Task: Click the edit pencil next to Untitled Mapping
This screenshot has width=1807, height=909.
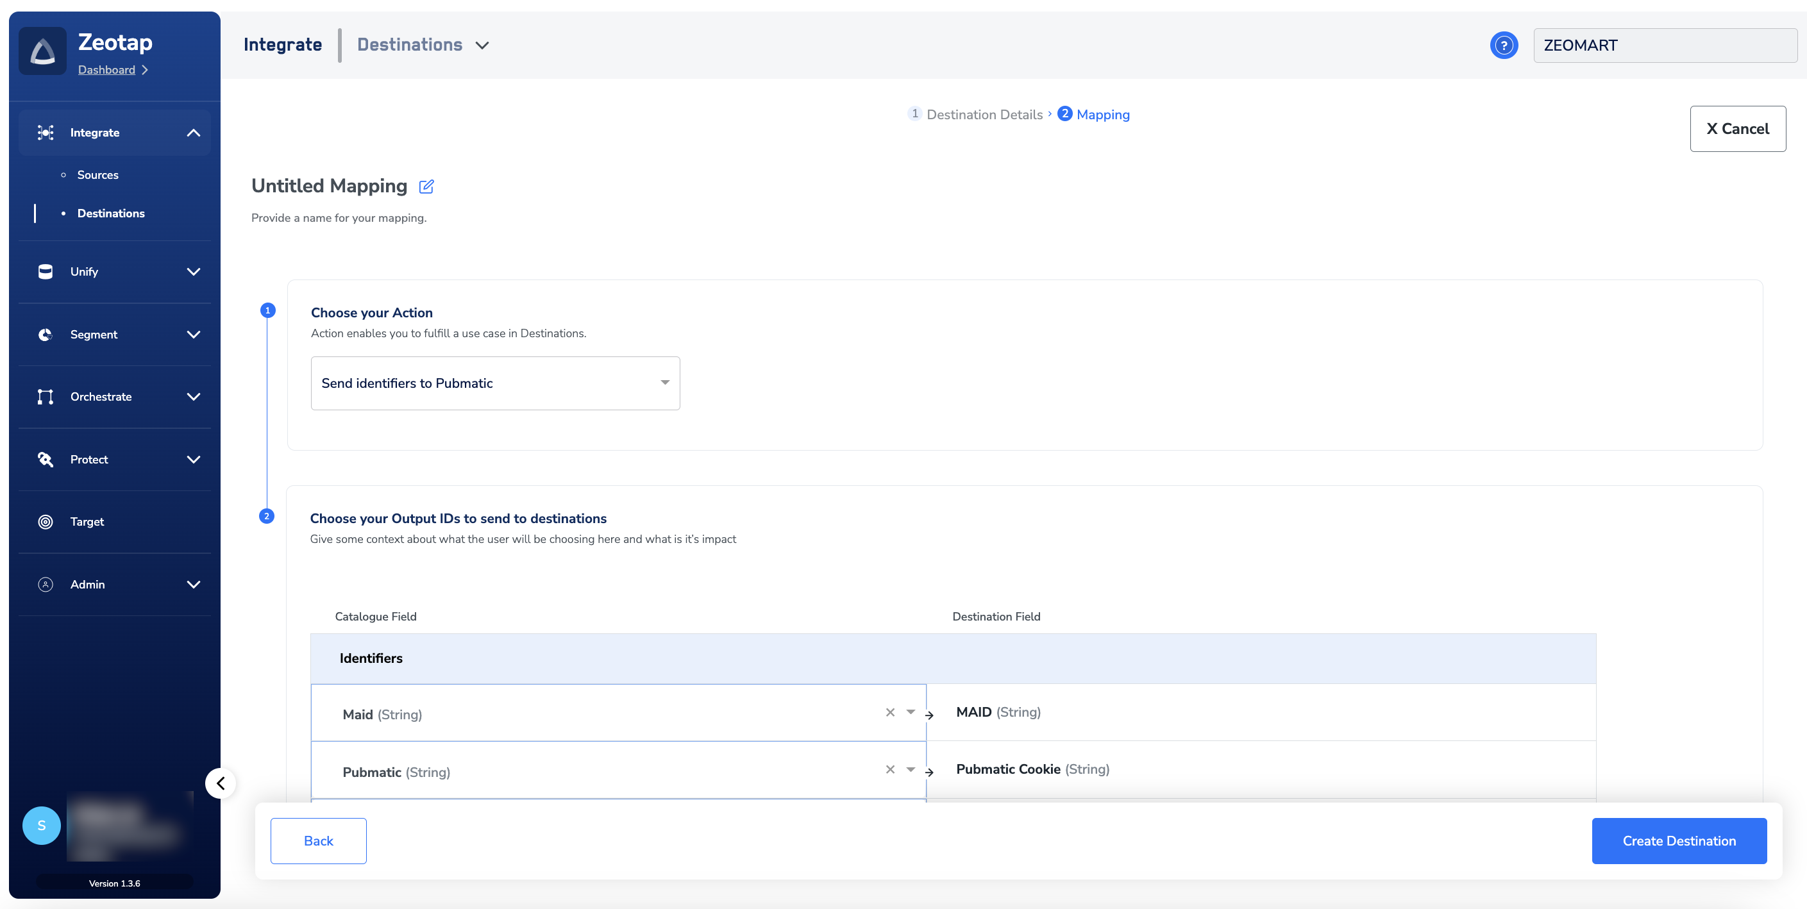Action: click(x=426, y=187)
